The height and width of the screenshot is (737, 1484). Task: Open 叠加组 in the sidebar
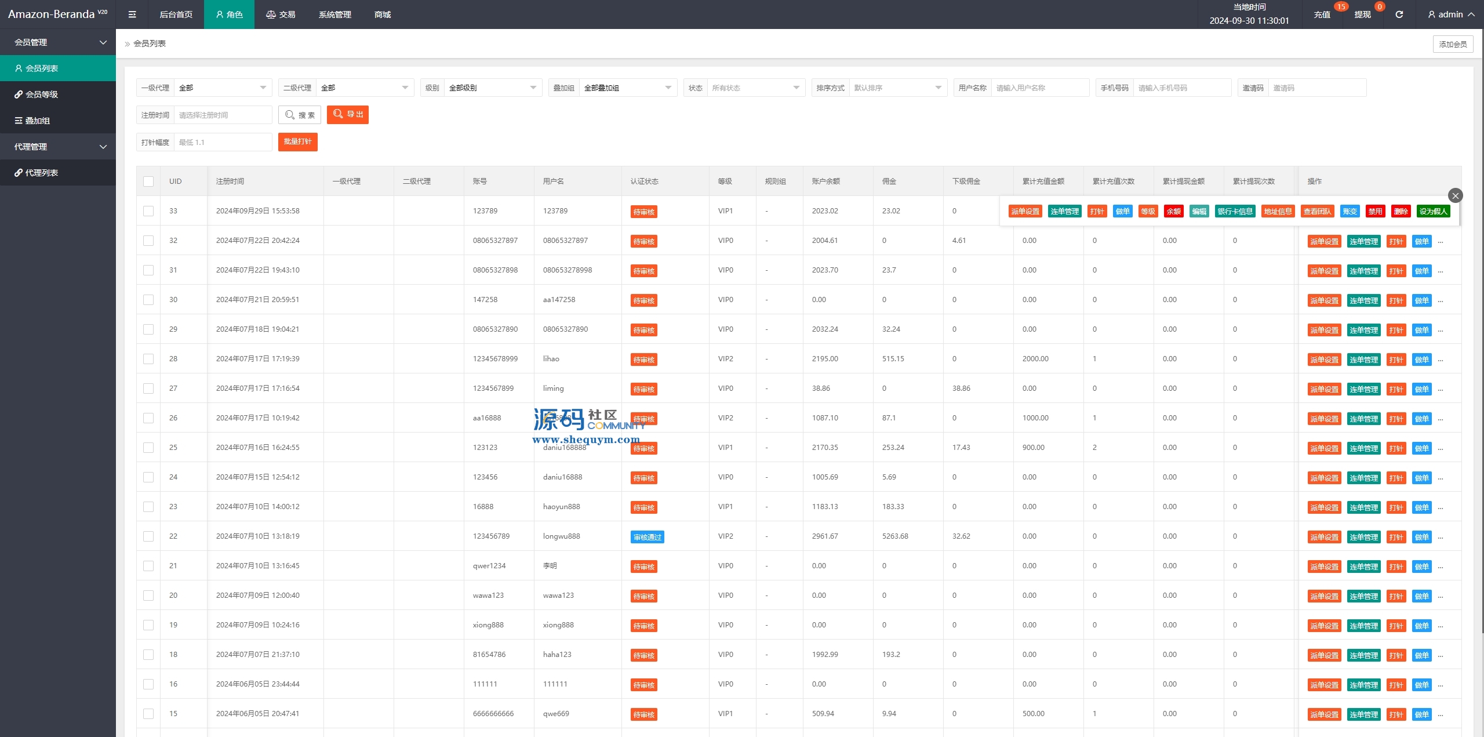pyautogui.click(x=38, y=121)
